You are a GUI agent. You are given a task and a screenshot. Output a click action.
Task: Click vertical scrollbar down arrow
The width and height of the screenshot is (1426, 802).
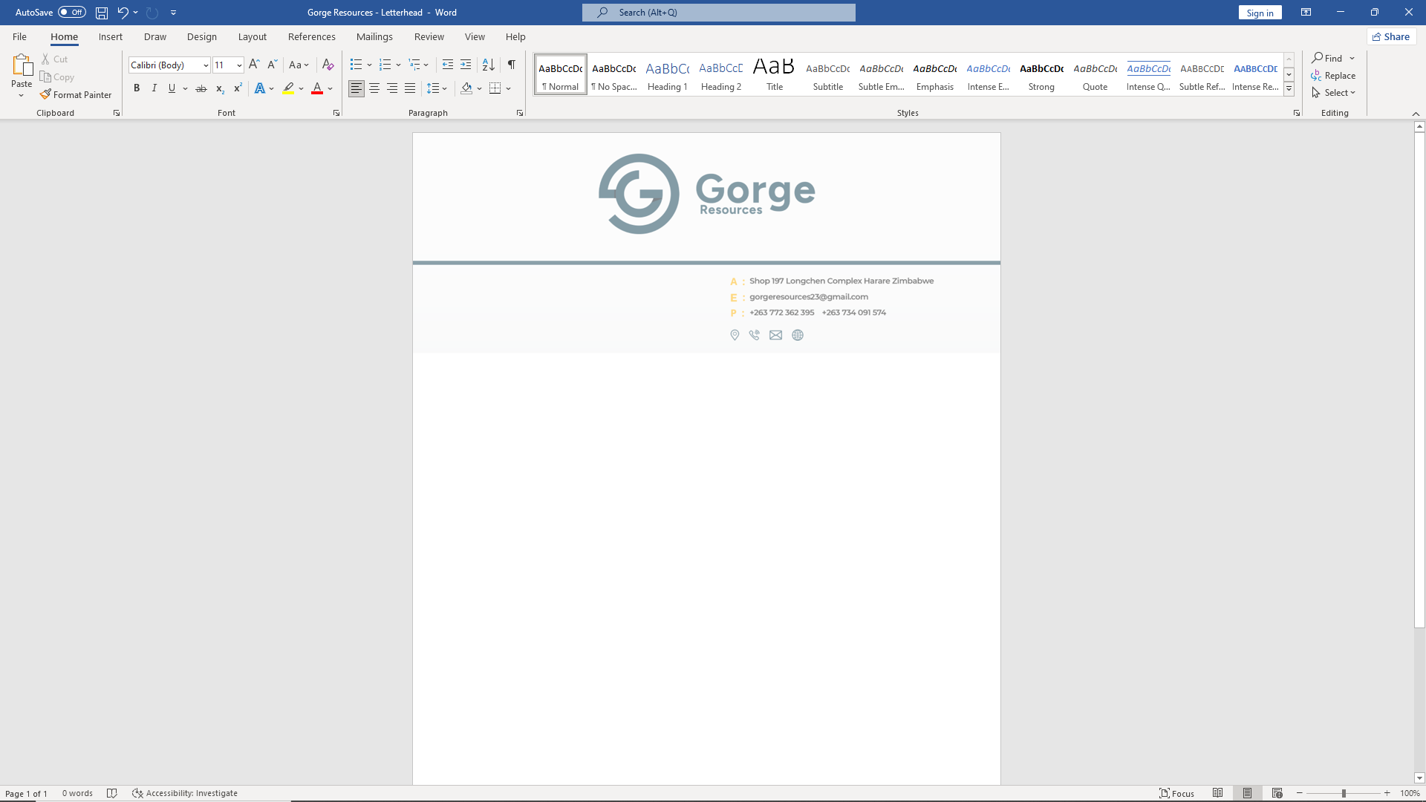click(x=1419, y=778)
